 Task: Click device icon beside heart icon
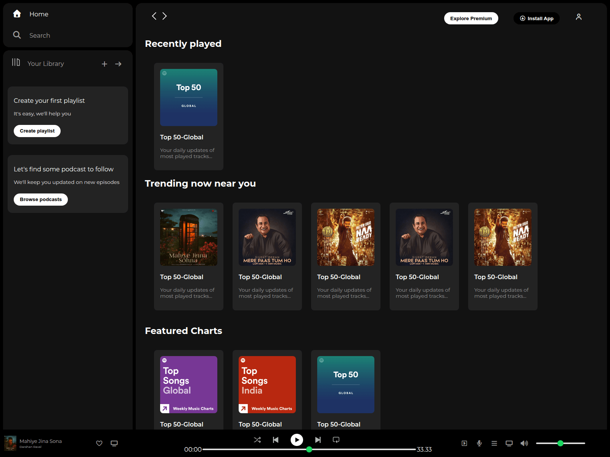tap(114, 443)
